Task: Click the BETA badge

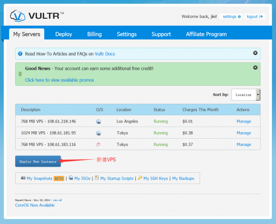Action: pyautogui.click(x=59, y=179)
